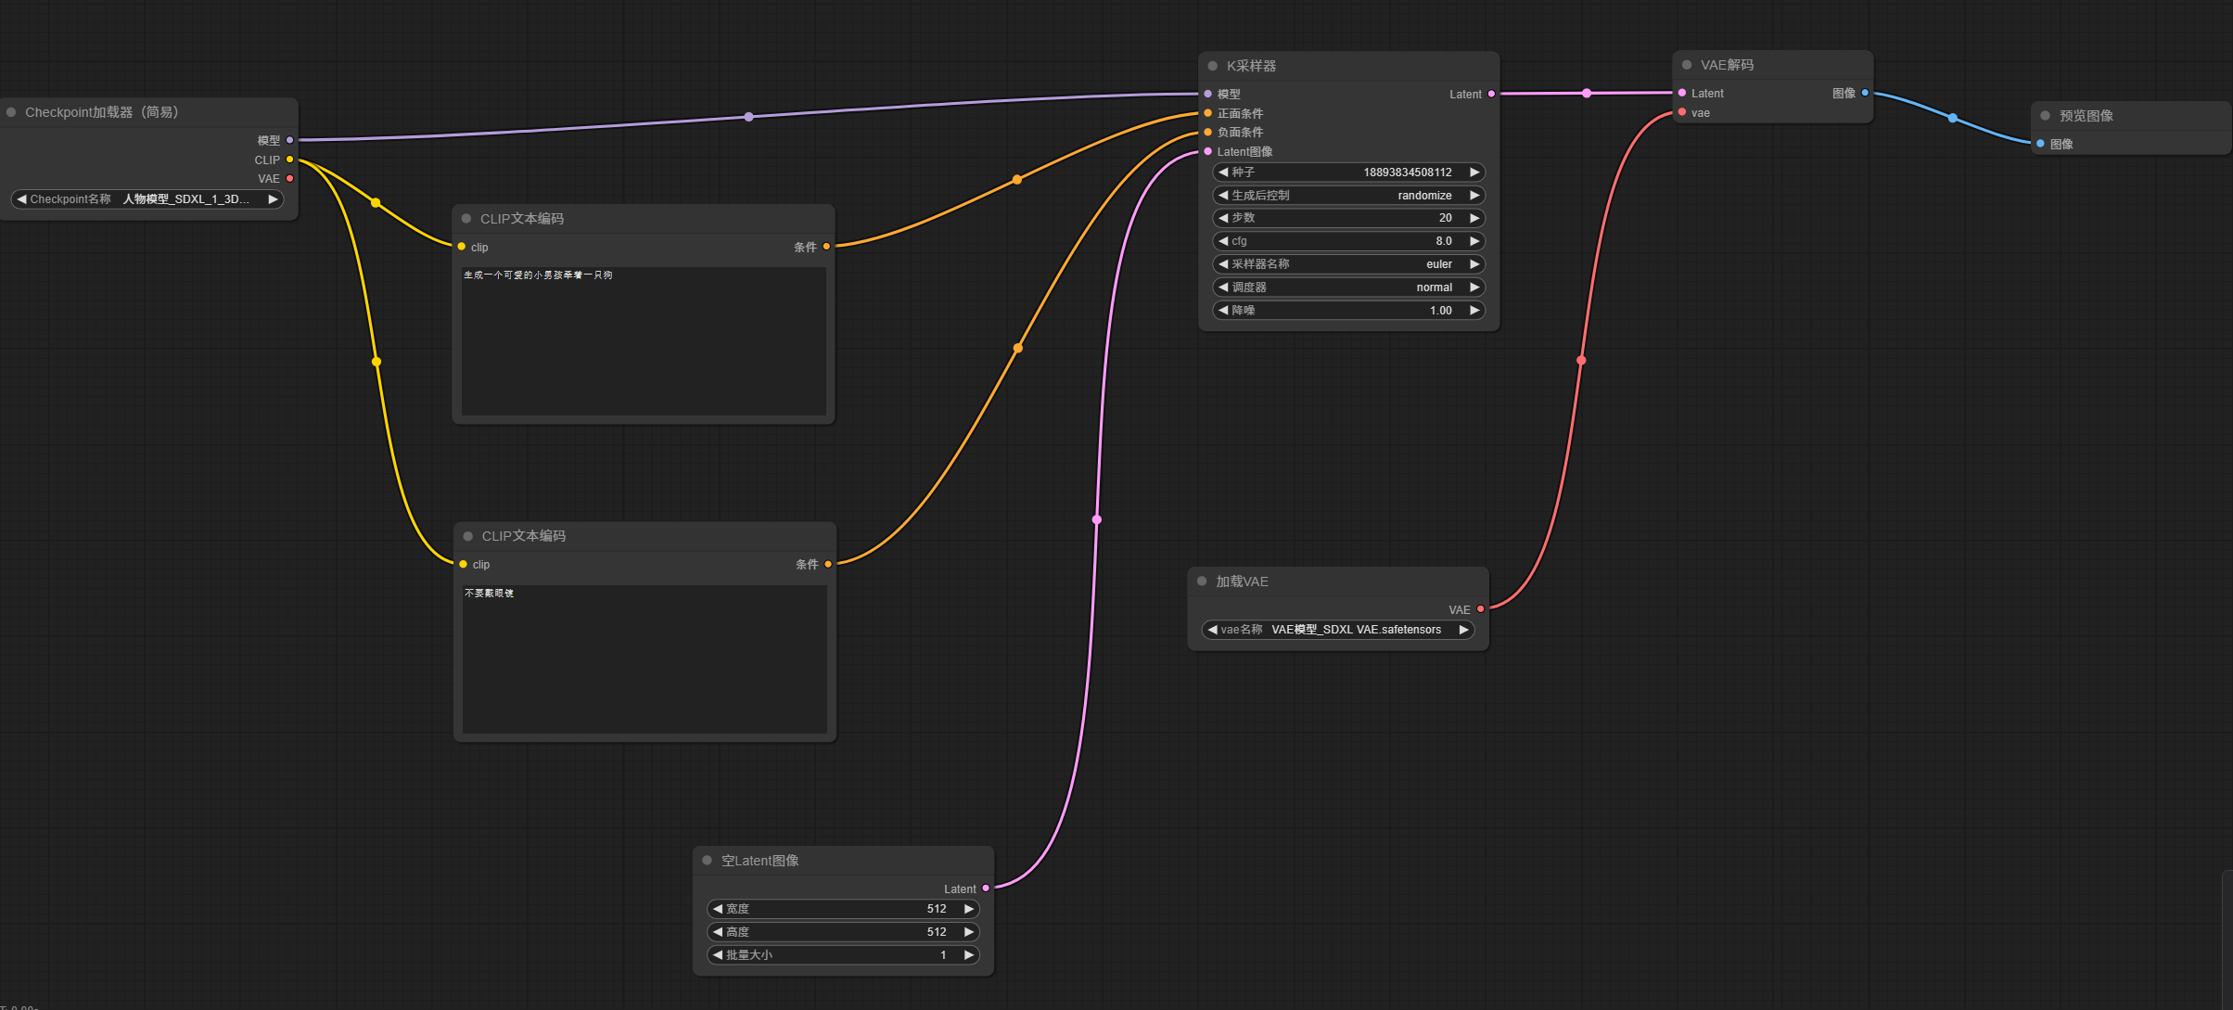This screenshot has width=2233, height=1010.
Task: Decrease 宽度 using its left arrow
Action: pos(717,909)
